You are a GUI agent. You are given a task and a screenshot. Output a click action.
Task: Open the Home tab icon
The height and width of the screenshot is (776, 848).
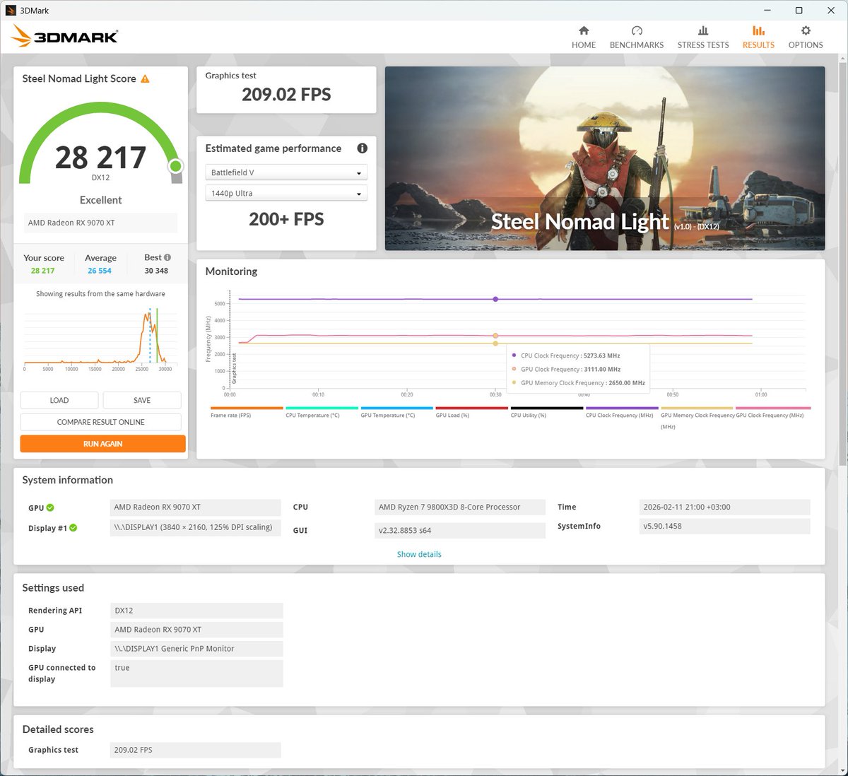coord(584,30)
